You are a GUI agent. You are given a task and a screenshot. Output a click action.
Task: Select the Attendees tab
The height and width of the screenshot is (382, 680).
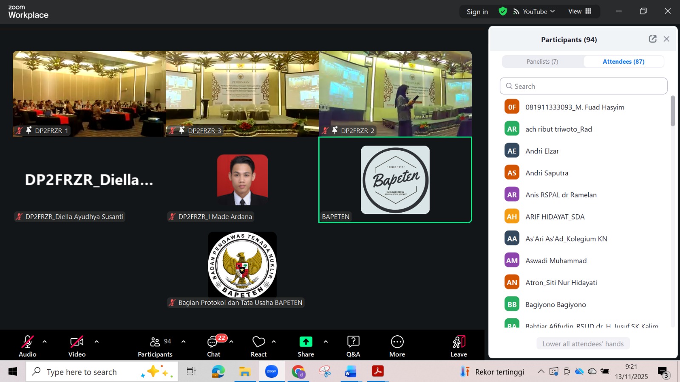coord(623,61)
